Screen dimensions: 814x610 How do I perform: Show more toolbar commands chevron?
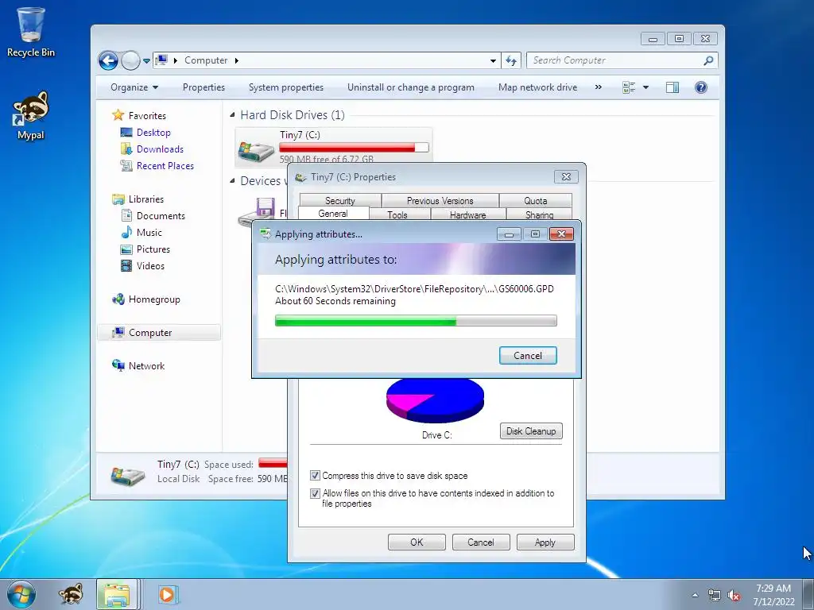[x=598, y=87]
